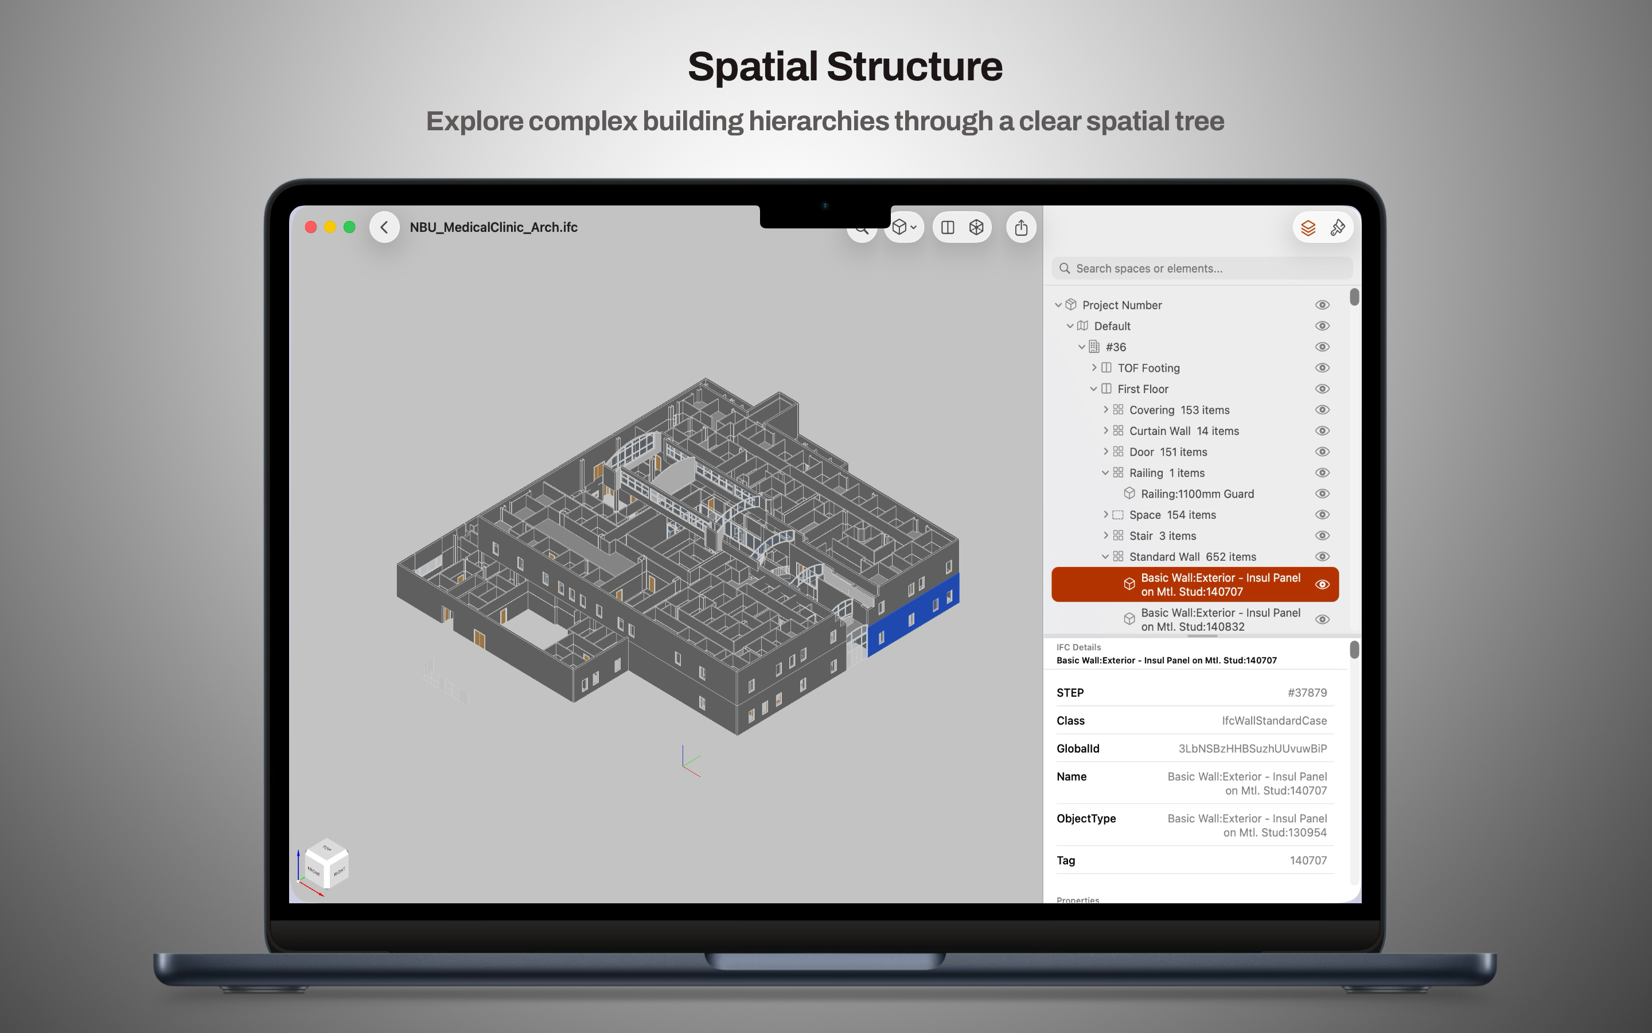Screen dimensions: 1652x1033
Task: Hide the First Floor level
Action: [x=1322, y=389]
